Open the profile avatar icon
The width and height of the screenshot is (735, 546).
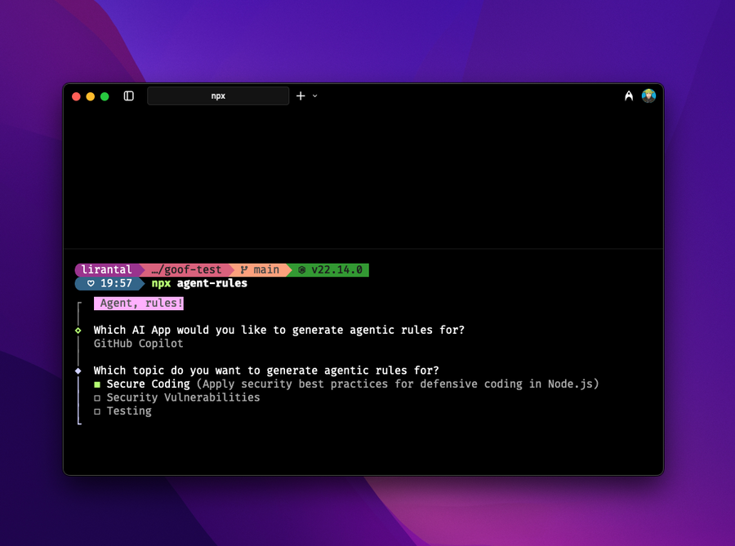click(648, 95)
